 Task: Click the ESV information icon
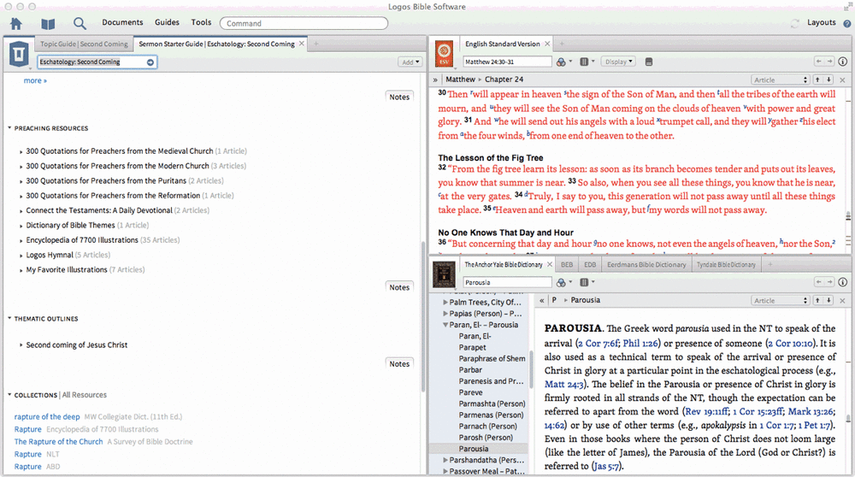(x=842, y=62)
